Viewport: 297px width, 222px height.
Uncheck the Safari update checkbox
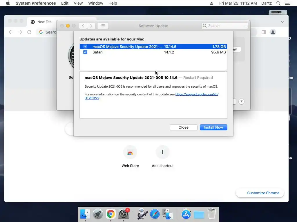85,52
